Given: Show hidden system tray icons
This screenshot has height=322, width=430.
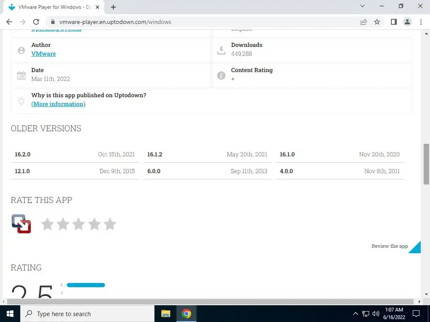Looking at the screenshot, I should click(x=355, y=314).
